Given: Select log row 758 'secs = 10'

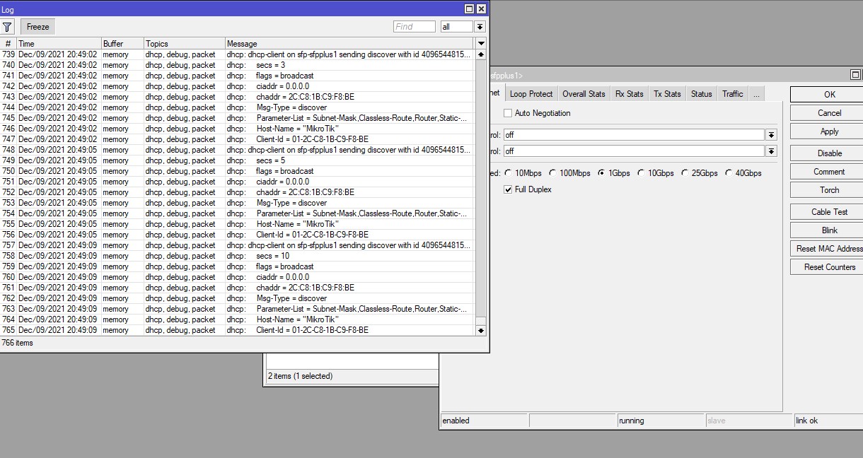Looking at the screenshot, I should click(238, 256).
